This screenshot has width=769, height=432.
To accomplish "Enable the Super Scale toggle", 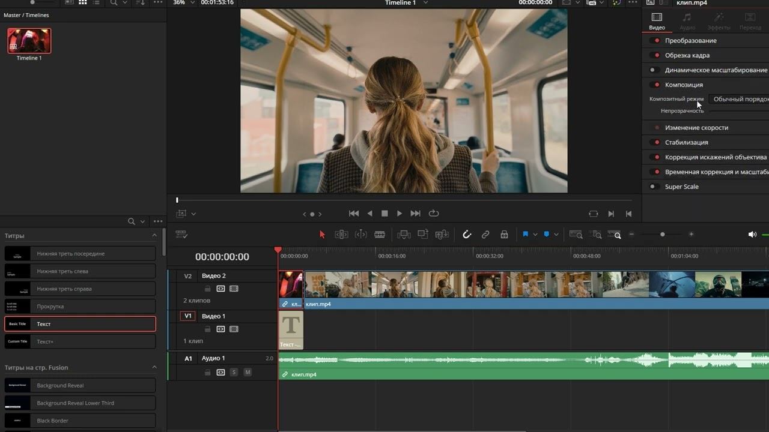I will (653, 187).
